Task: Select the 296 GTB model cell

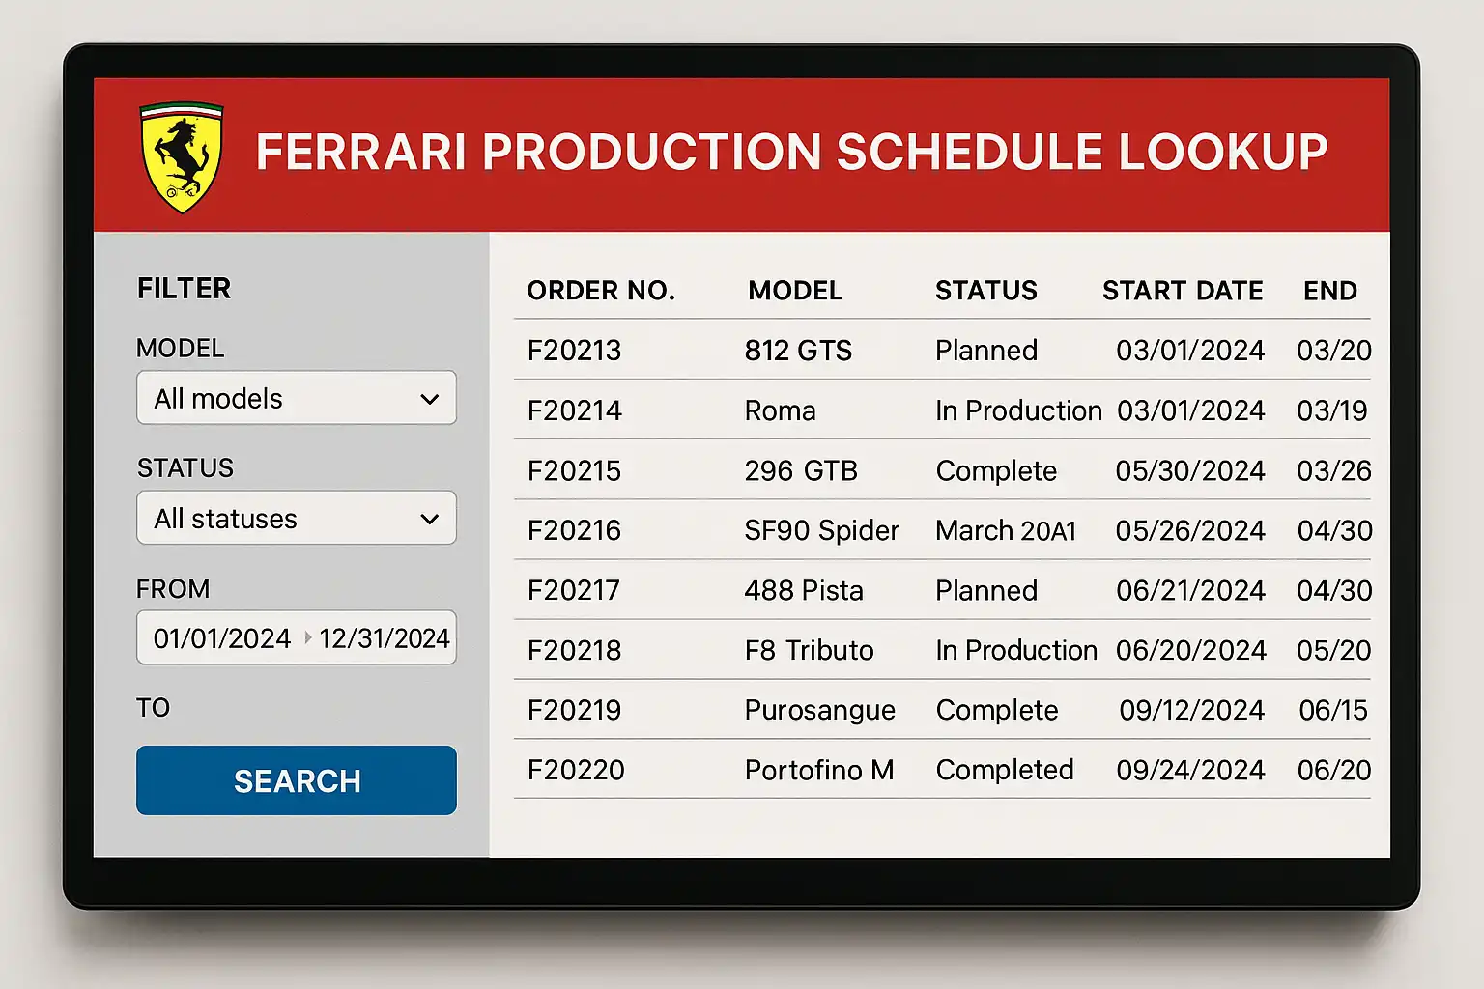Action: tap(800, 470)
